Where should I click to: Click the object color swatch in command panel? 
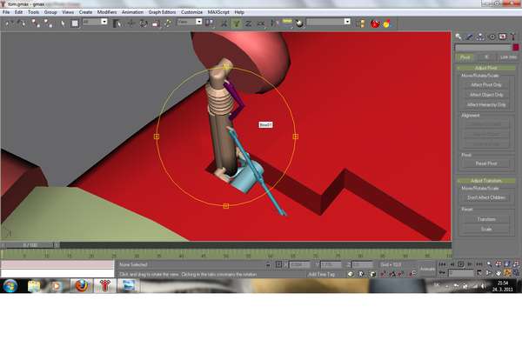[x=516, y=48]
